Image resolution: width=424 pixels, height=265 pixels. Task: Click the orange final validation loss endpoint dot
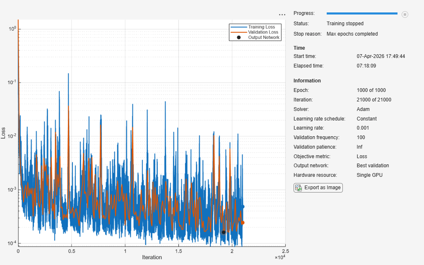pos(243,223)
